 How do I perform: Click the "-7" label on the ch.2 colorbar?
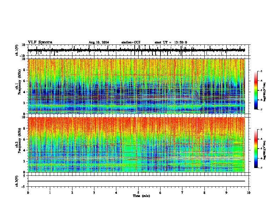click(x=261, y=168)
